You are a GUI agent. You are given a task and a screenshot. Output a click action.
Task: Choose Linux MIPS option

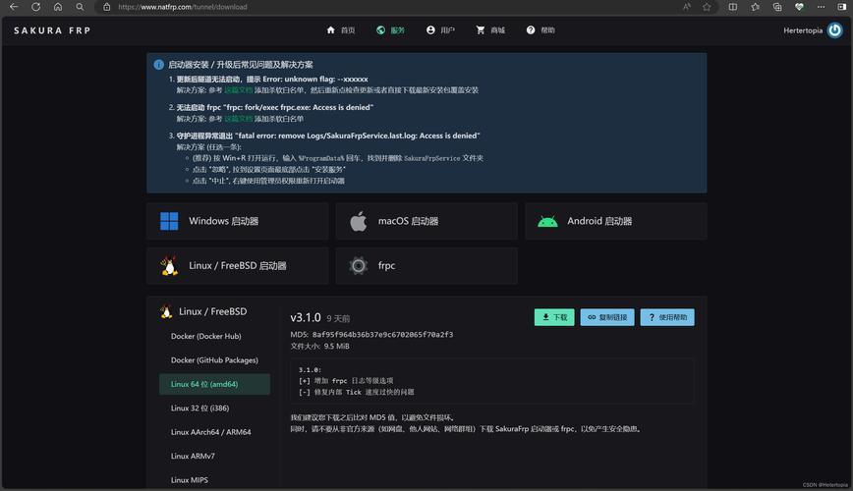tap(214, 479)
